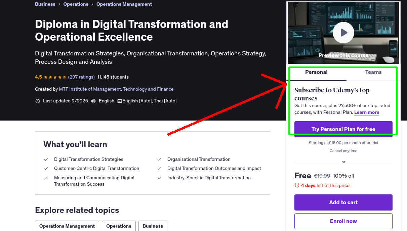407x231 pixels.
Task: Switch to the Teams tab
Action: [373, 72]
